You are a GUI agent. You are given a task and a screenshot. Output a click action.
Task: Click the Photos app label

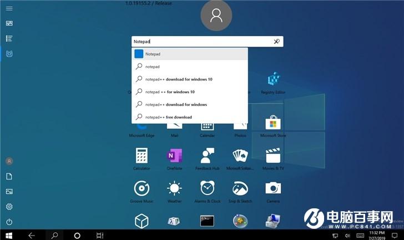tap(240, 136)
